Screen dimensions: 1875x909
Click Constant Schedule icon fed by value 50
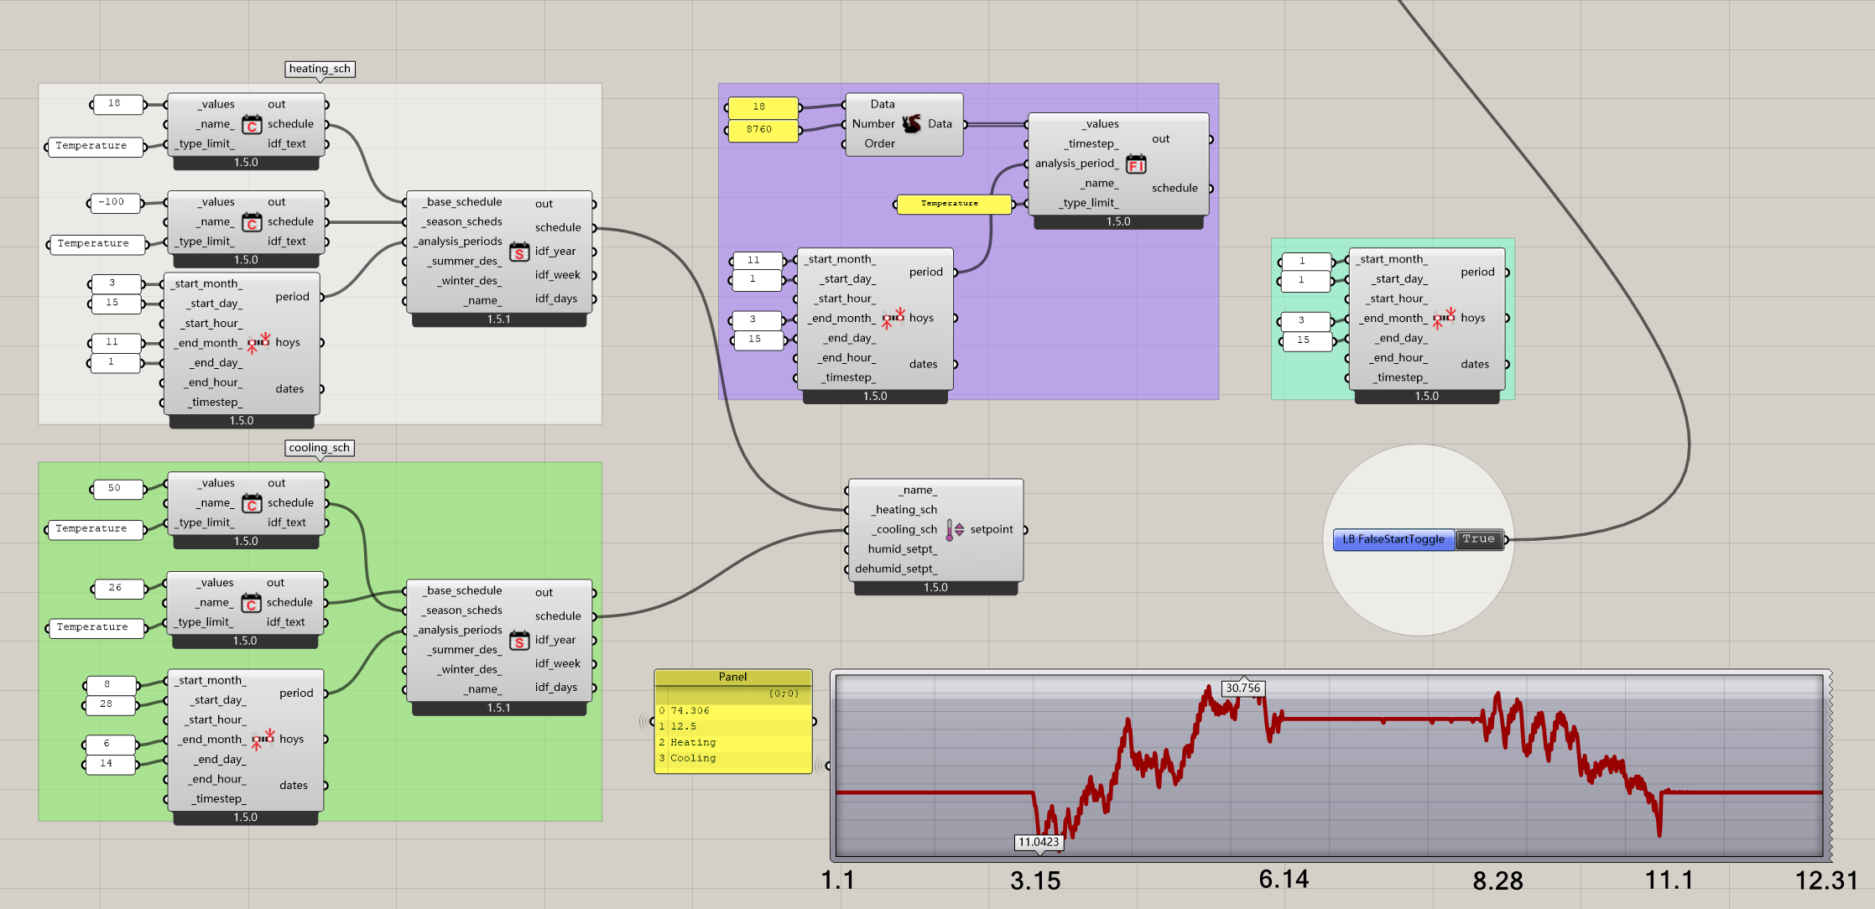[x=252, y=504]
